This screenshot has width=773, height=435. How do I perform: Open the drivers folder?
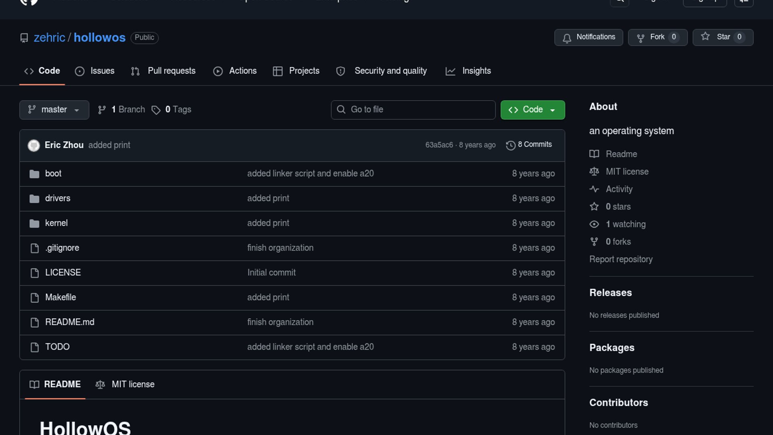click(58, 198)
